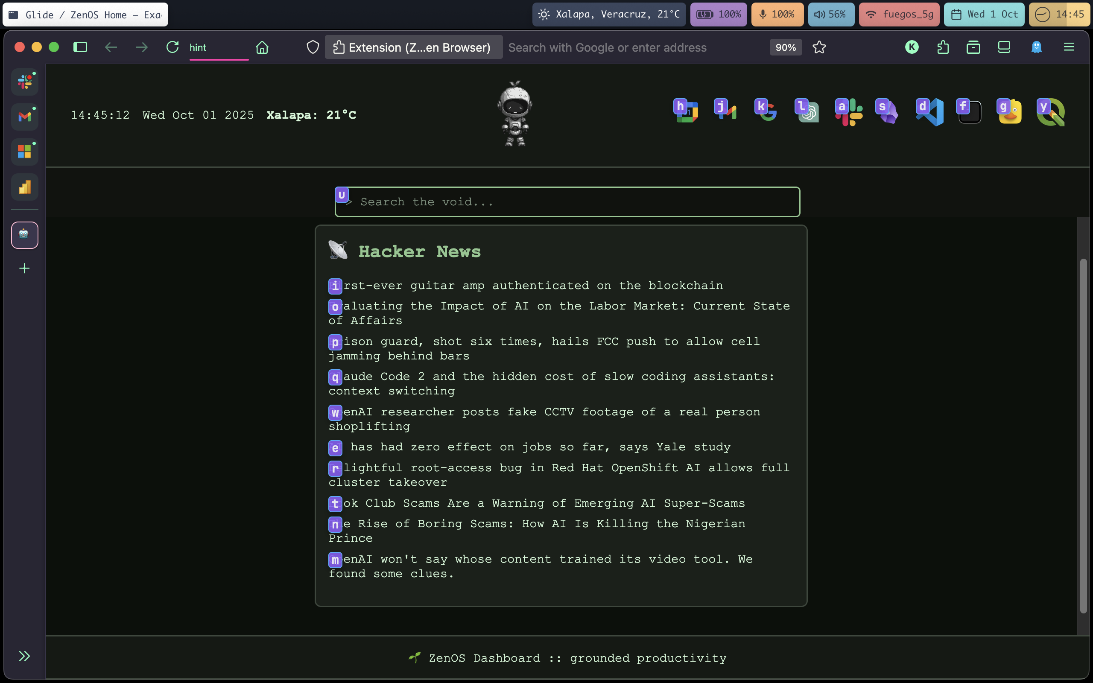The height and width of the screenshot is (683, 1093).
Task: Open the 90% zoom level indicator
Action: (786, 47)
